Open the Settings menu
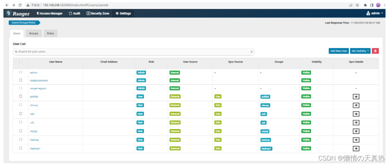 click(x=123, y=13)
